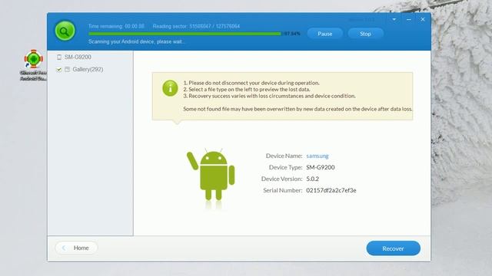Image resolution: width=492 pixels, height=276 pixels.
Task: Click the green scan progress bar
Action: (184, 34)
